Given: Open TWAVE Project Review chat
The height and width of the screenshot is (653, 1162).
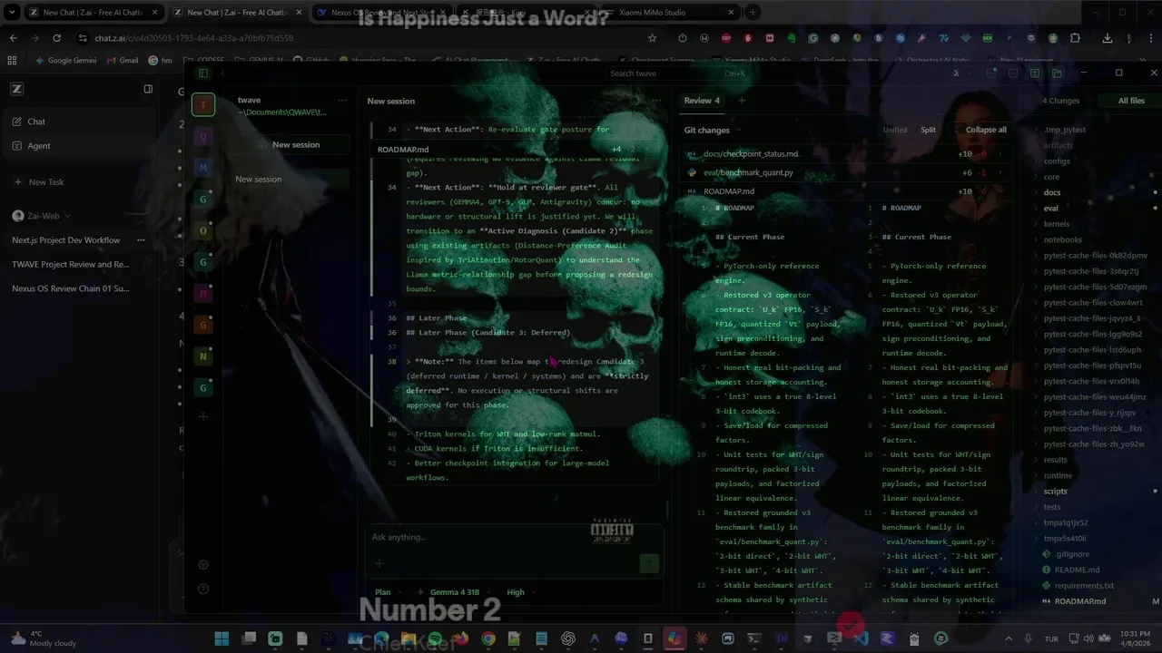Looking at the screenshot, I should point(70,265).
